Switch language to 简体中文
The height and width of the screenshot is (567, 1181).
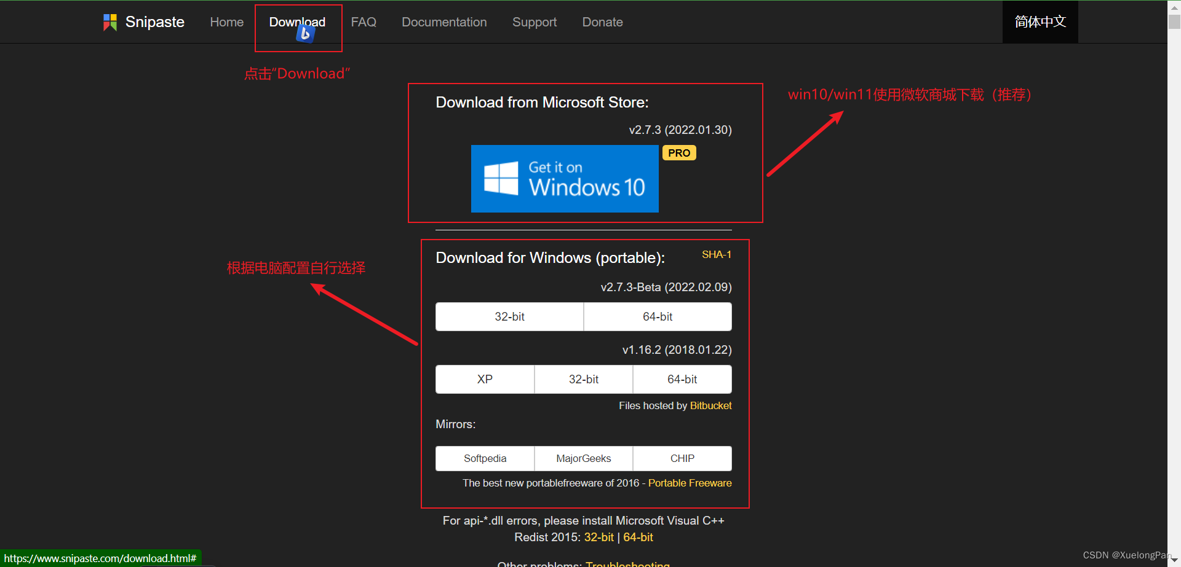[x=1040, y=22]
